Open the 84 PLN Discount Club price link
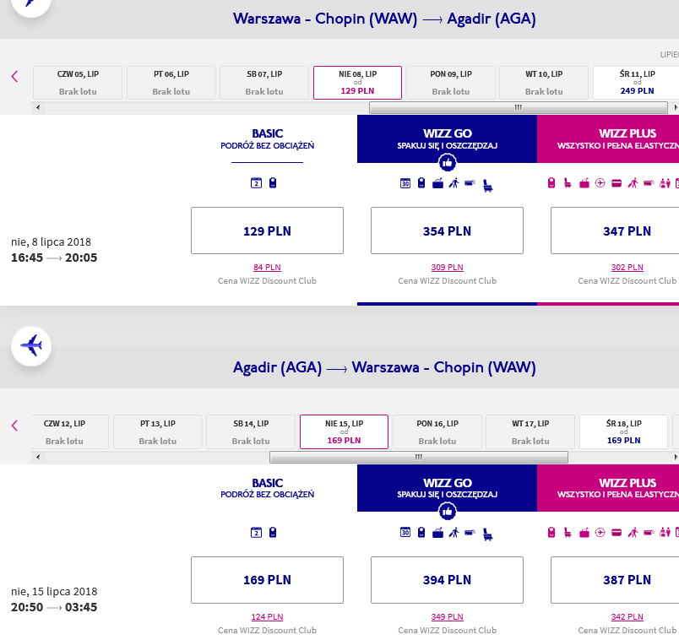 (267, 267)
